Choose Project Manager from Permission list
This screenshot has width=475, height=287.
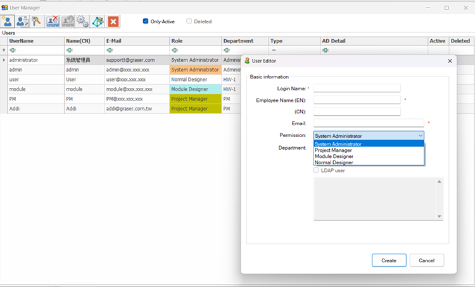point(369,150)
